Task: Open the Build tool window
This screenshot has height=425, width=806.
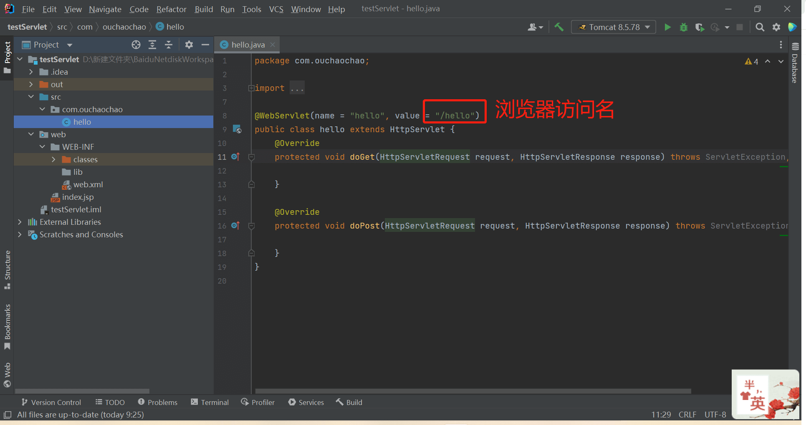Action: [349, 402]
